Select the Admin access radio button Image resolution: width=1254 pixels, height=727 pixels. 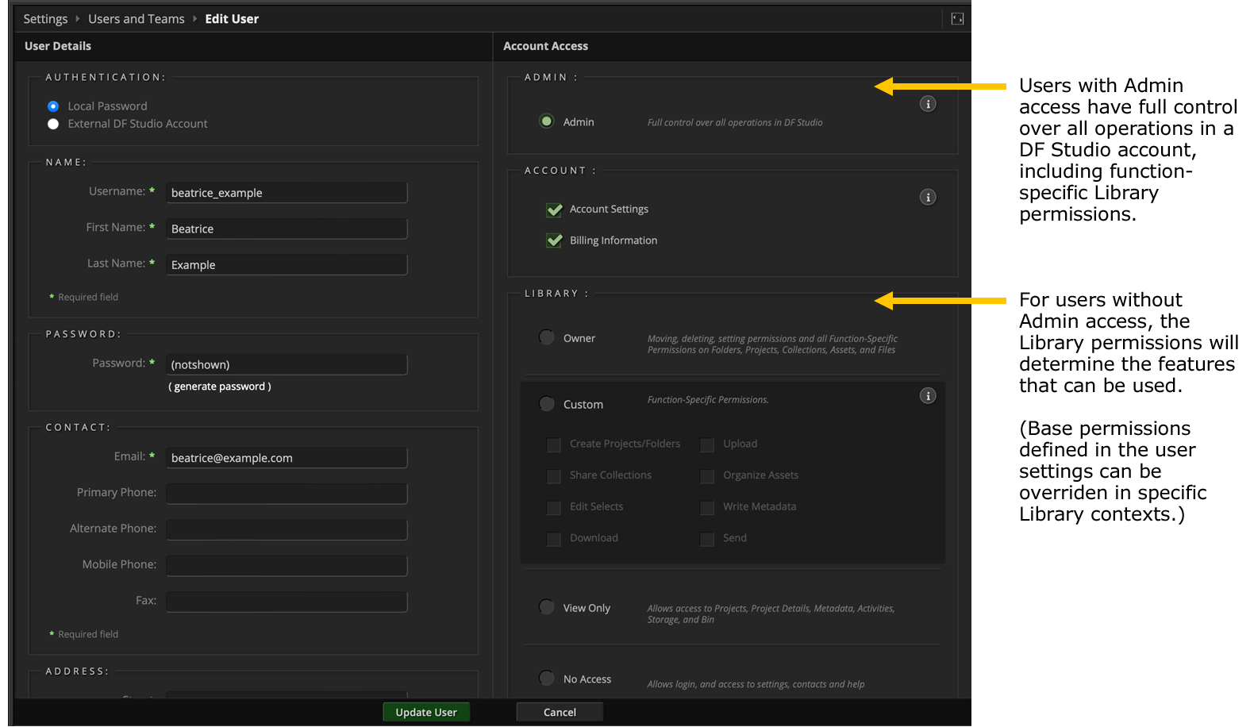tap(546, 121)
